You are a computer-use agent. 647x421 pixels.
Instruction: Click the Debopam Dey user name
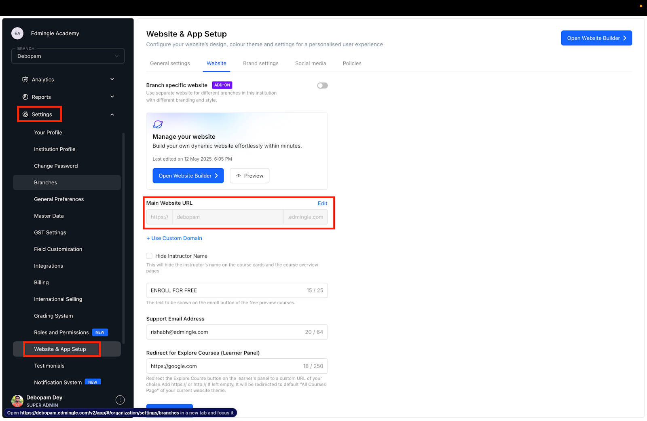[x=44, y=398]
